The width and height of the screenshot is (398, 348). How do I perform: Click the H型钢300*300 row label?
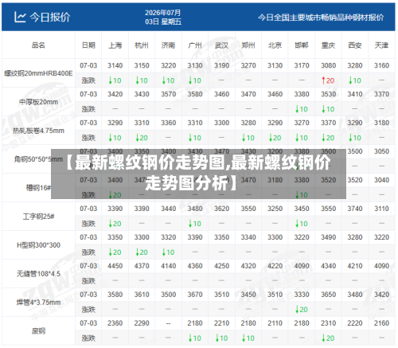click(38, 245)
